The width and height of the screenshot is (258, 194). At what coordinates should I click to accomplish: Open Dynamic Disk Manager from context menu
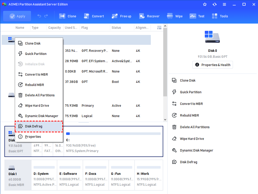(x=39, y=116)
